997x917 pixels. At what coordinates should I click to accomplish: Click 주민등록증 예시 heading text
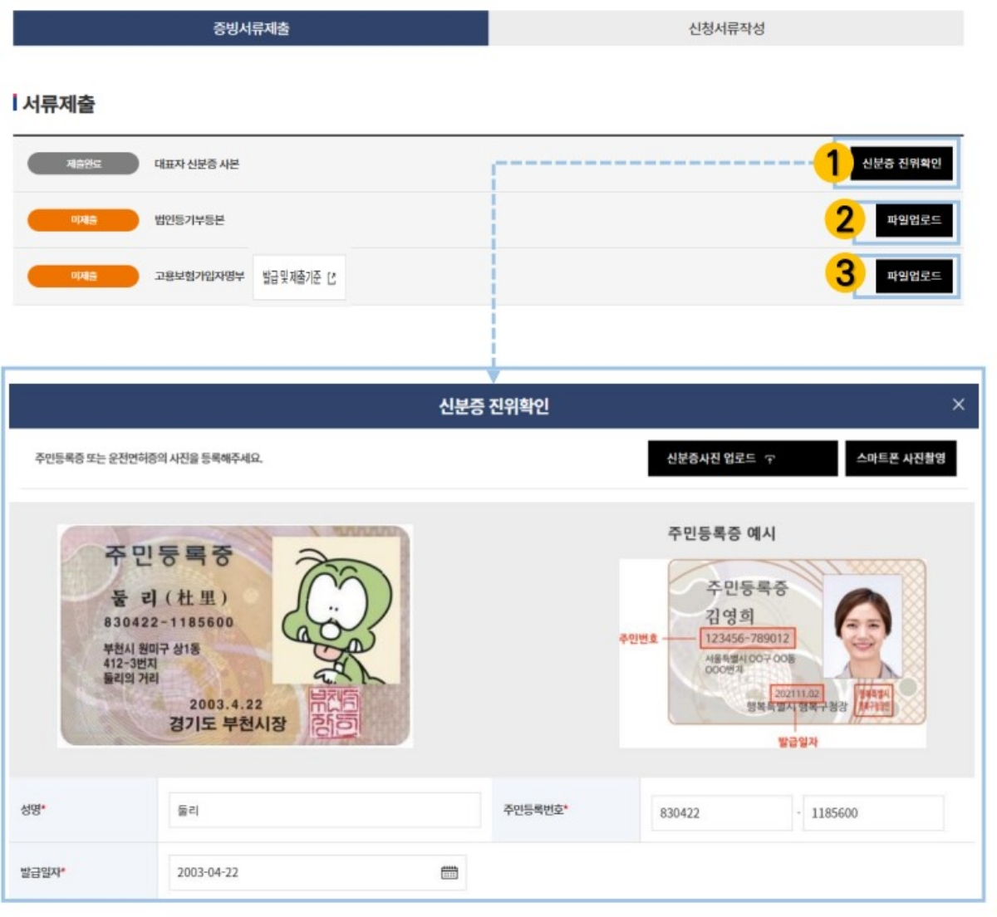[722, 533]
